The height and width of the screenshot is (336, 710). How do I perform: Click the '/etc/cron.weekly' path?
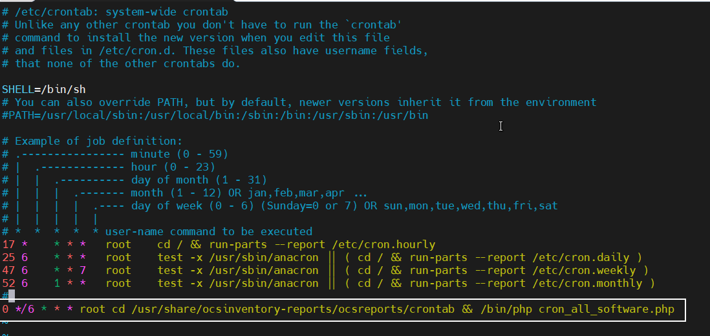(584, 271)
